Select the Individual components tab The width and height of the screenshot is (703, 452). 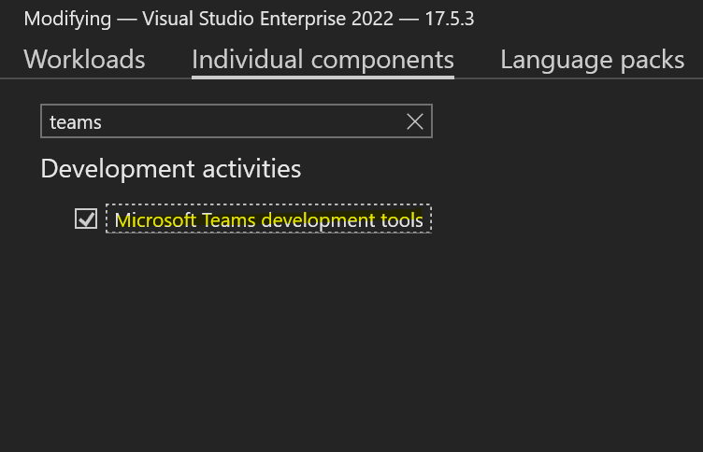click(323, 60)
